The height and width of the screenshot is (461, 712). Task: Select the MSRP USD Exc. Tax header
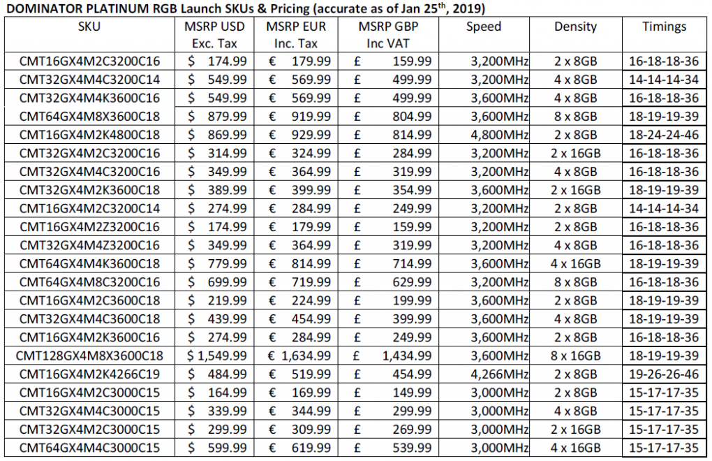pos(214,34)
